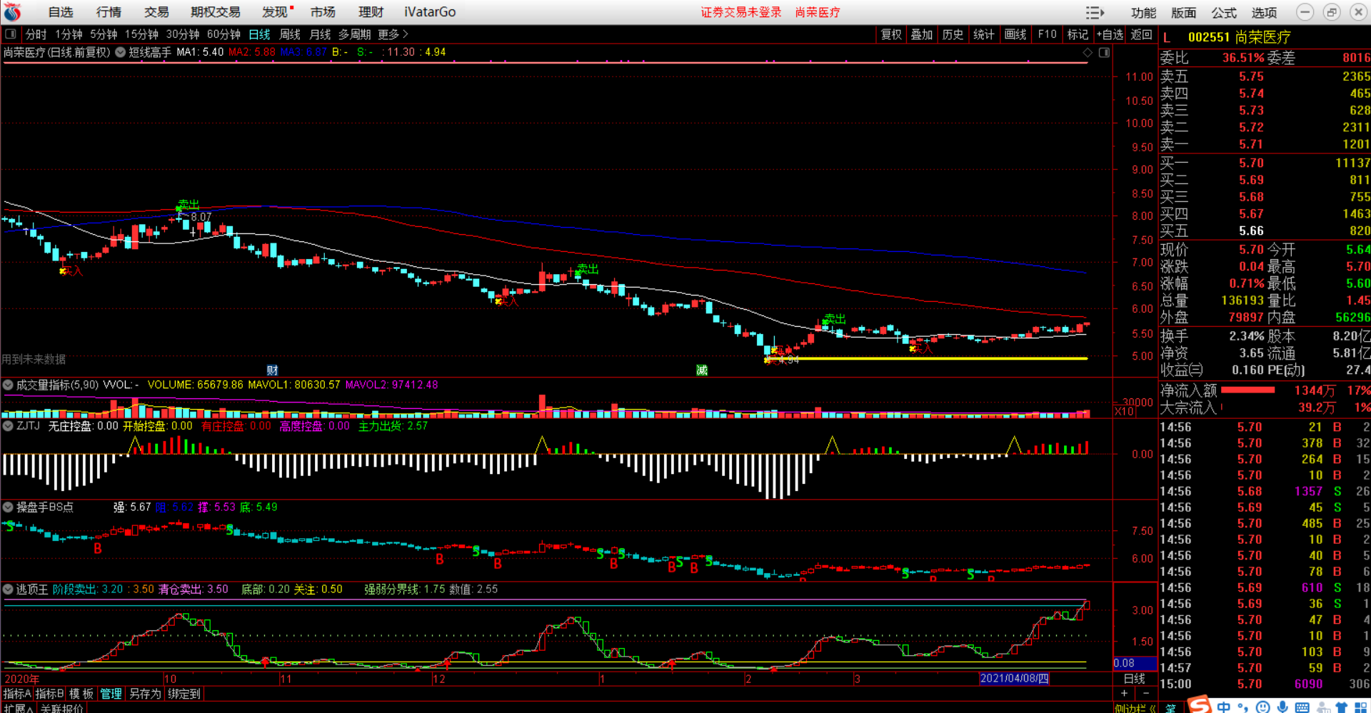Open the 理财 menu

pos(371,12)
